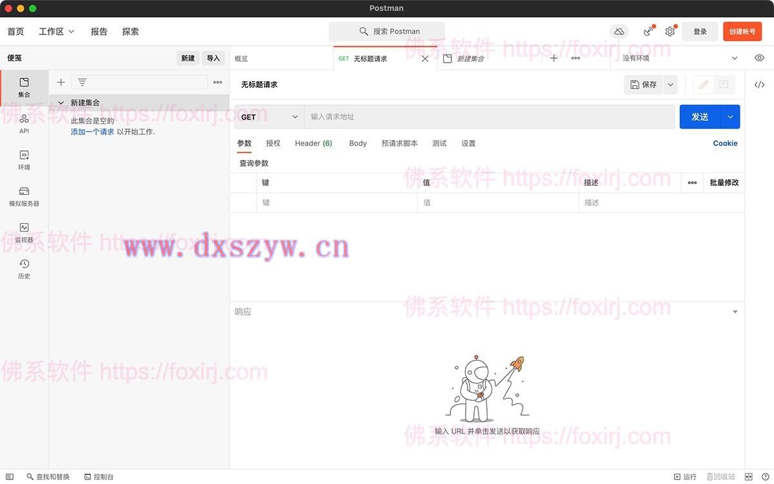Go to 首页 (Home)
This screenshot has height=484, width=774.
15,32
